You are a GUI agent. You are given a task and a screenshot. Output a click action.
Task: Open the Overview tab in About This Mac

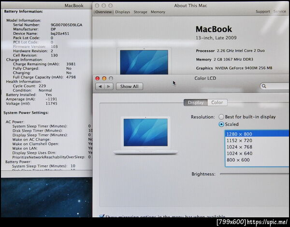coord(103,12)
